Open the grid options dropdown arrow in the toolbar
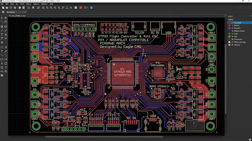Viewport: 252px width, 141px height. (87, 7)
